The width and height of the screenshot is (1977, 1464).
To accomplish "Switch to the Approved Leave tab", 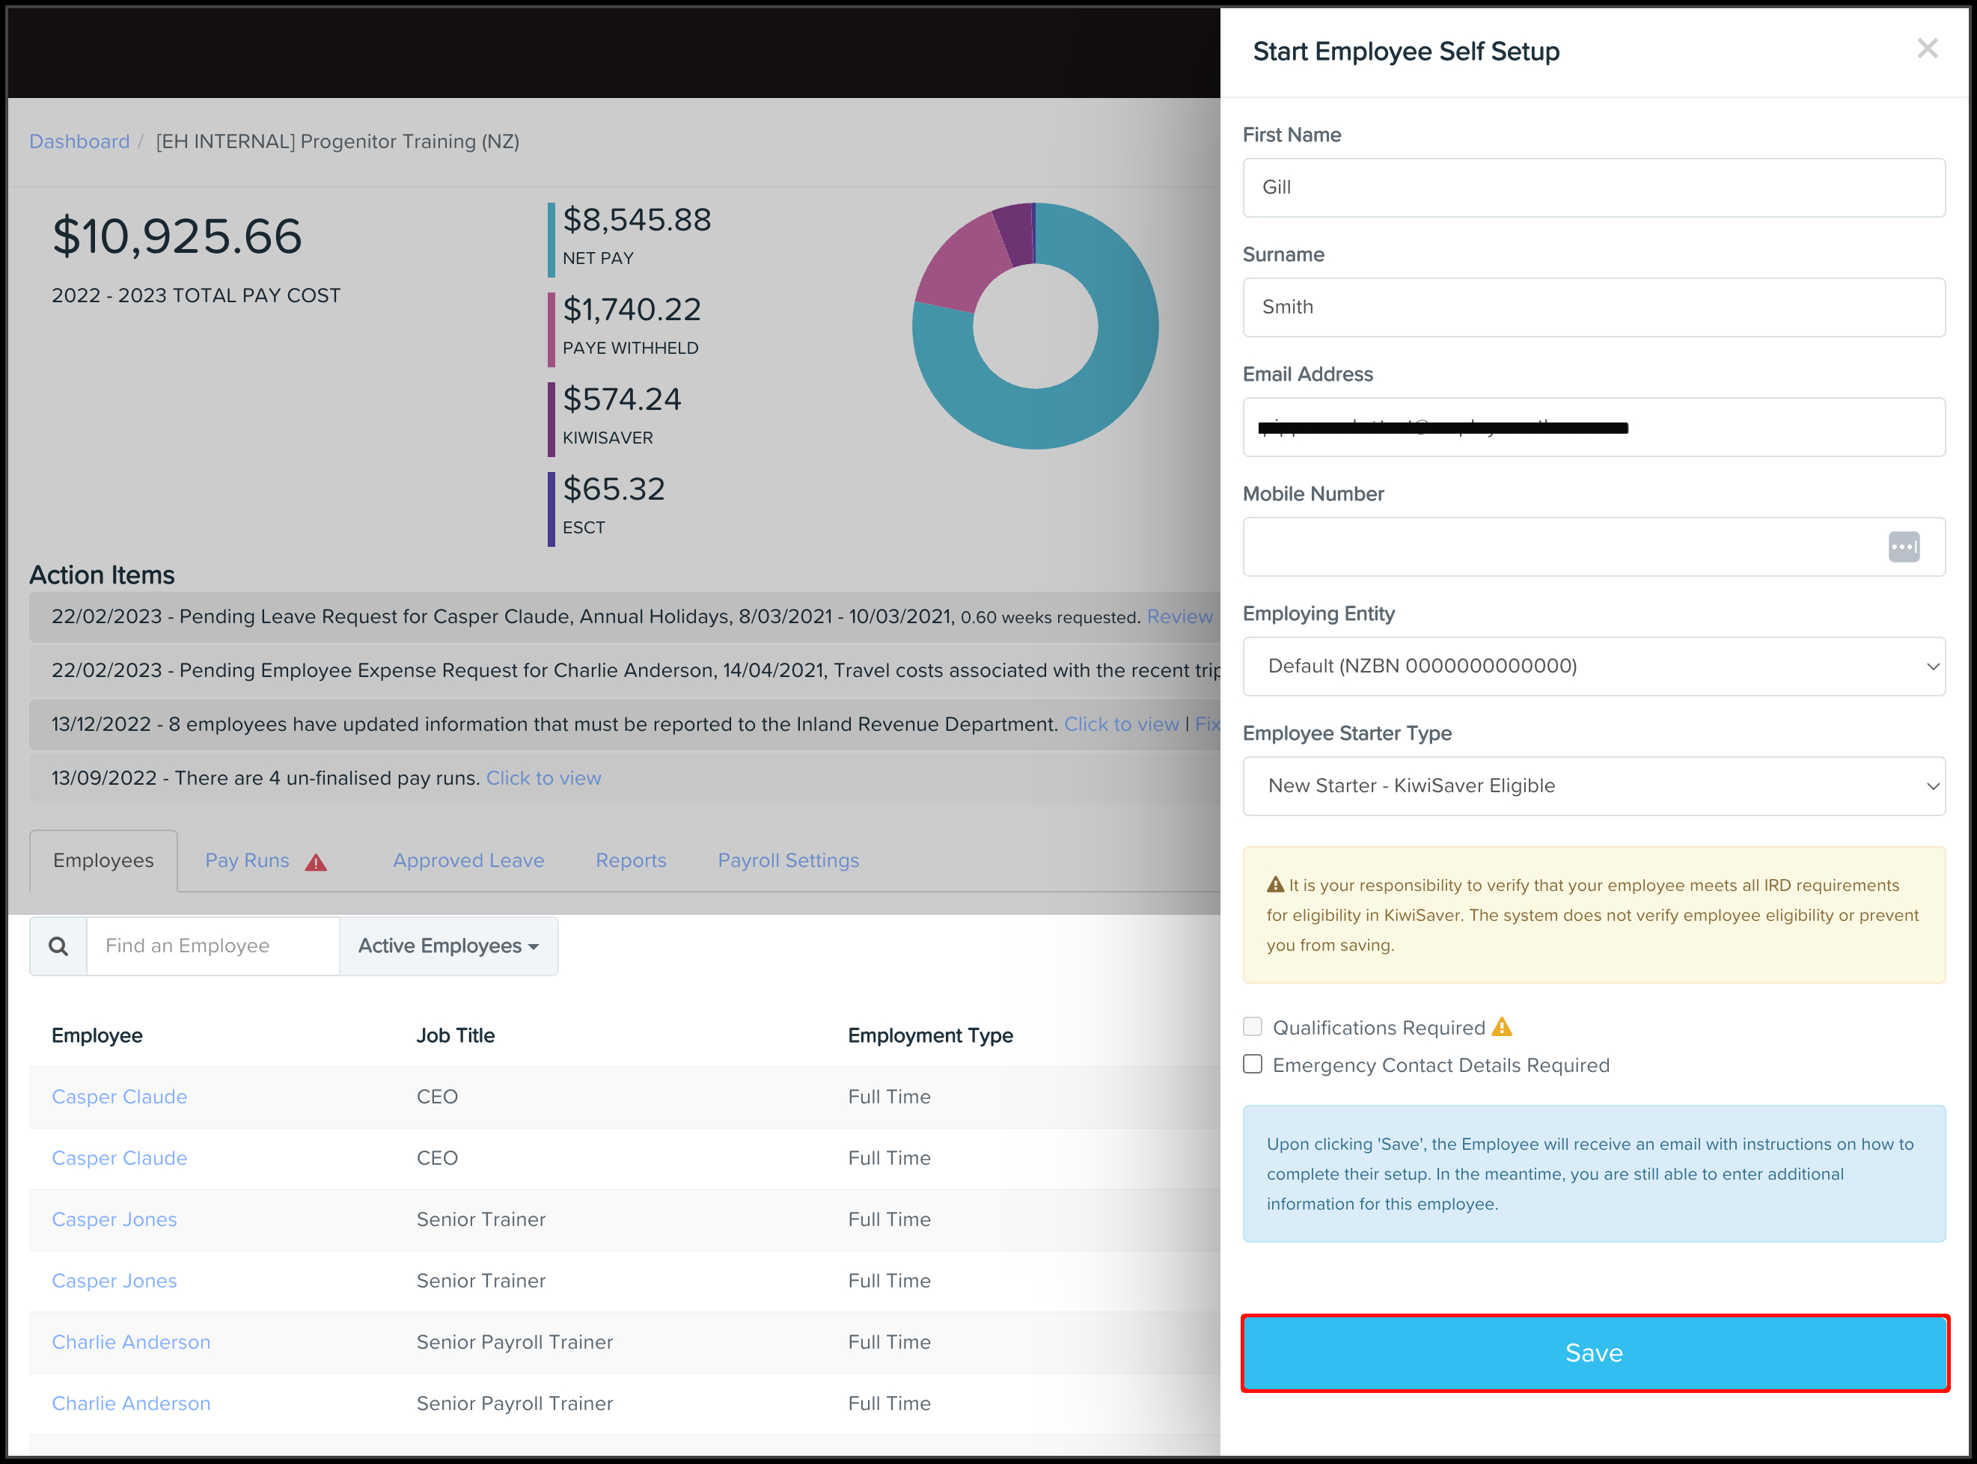I will point(468,860).
